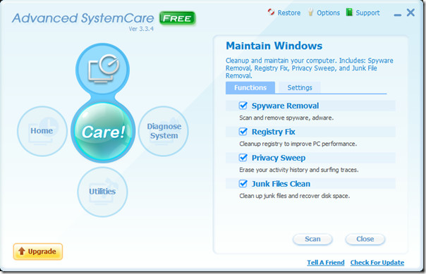Image resolution: width=426 pixels, height=274 pixels.
Task: Open the Tell A Friend link
Action: [x=325, y=263]
